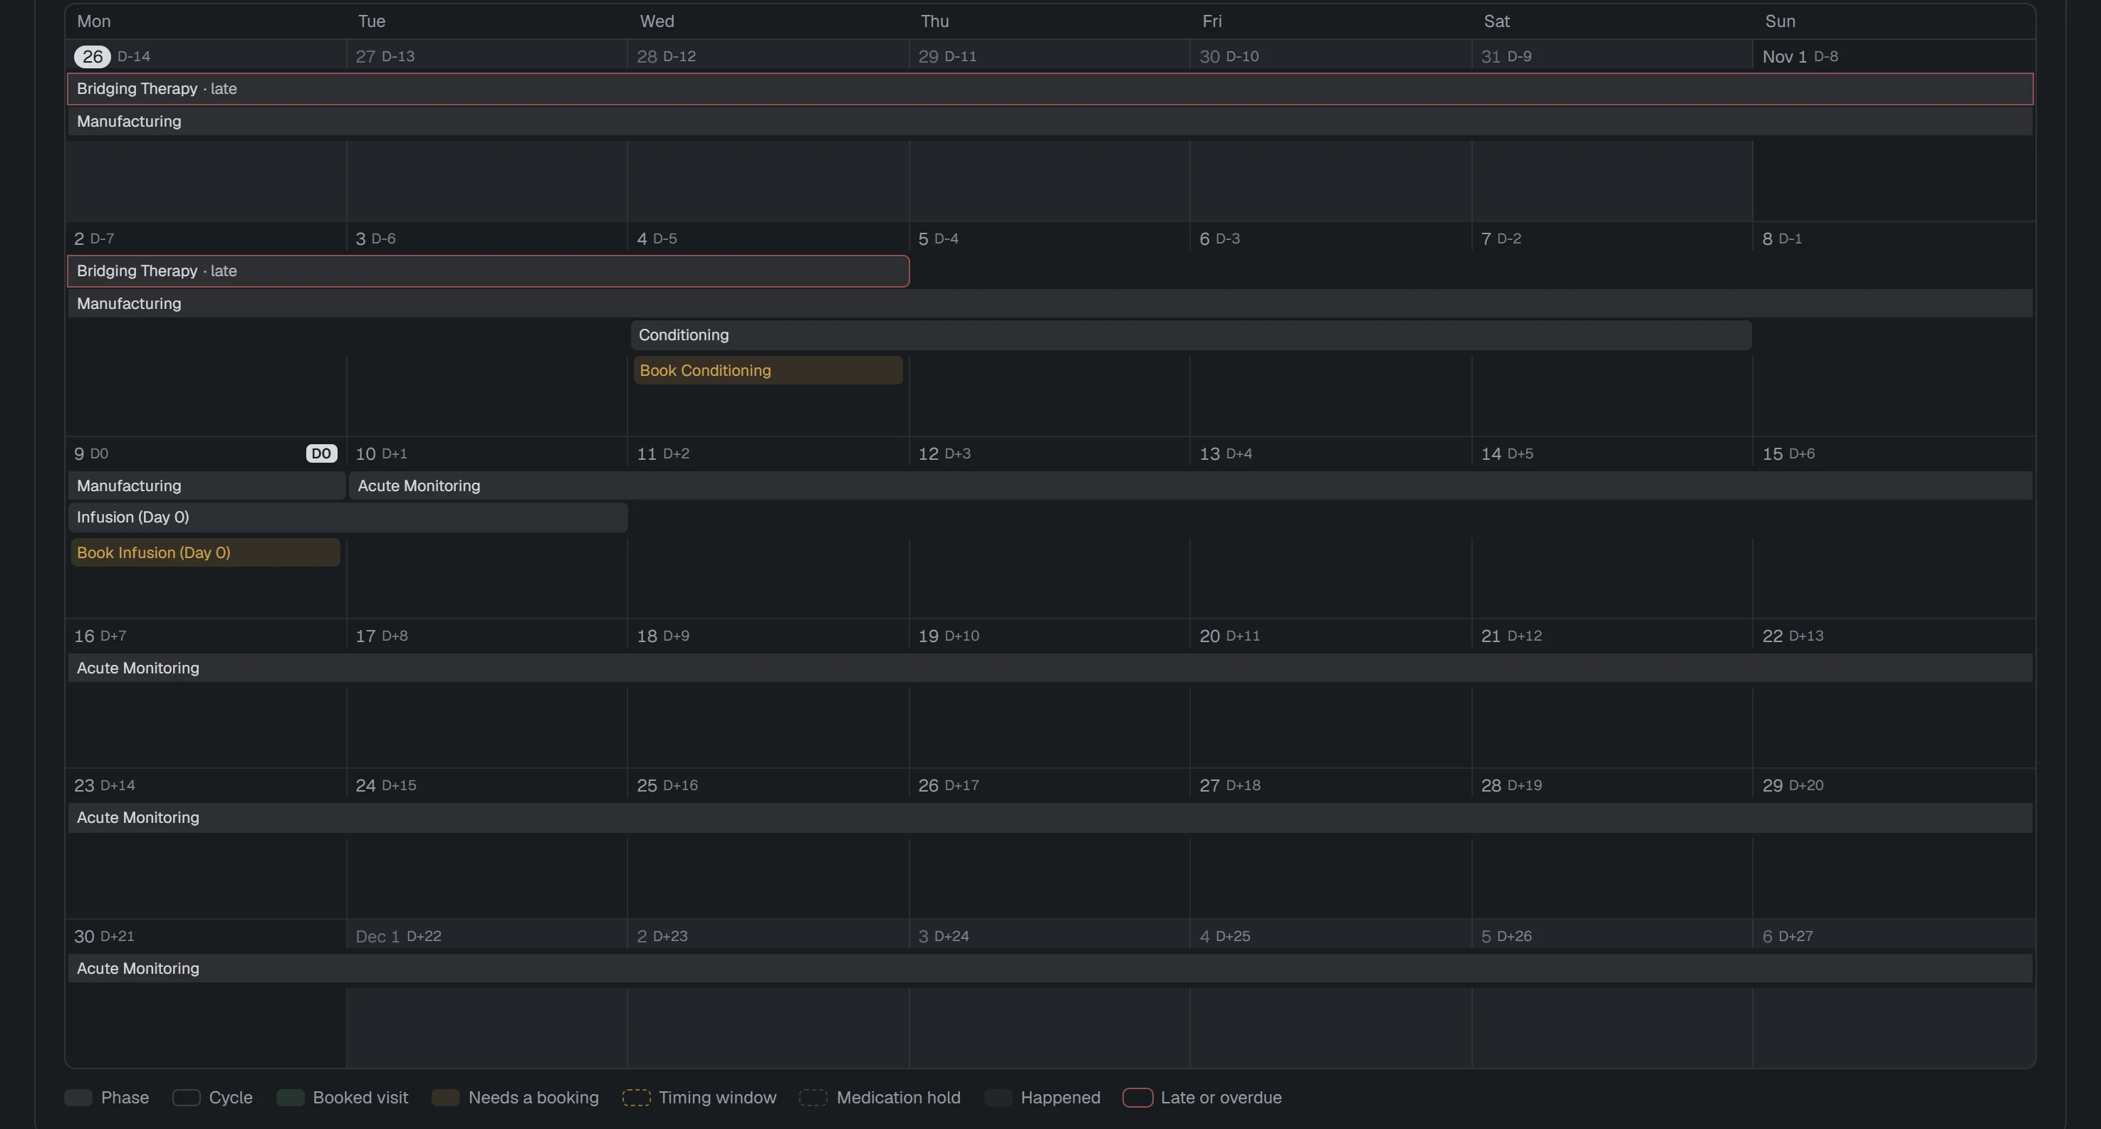
Task: Click the Booked visit legend swatch
Action: 291,1097
